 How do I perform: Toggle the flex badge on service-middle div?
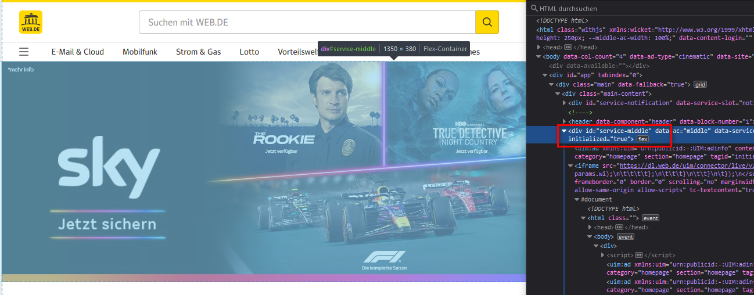[x=643, y=139]
